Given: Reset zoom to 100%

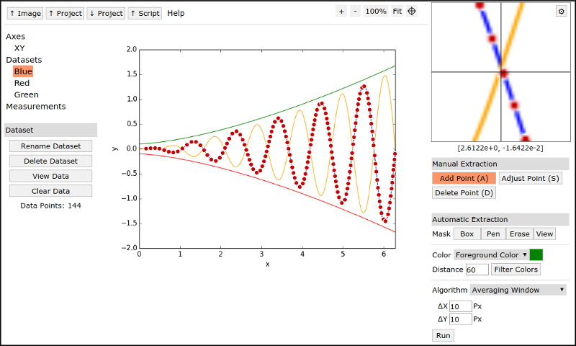Looking at the screenshot, I should [376, 12].
